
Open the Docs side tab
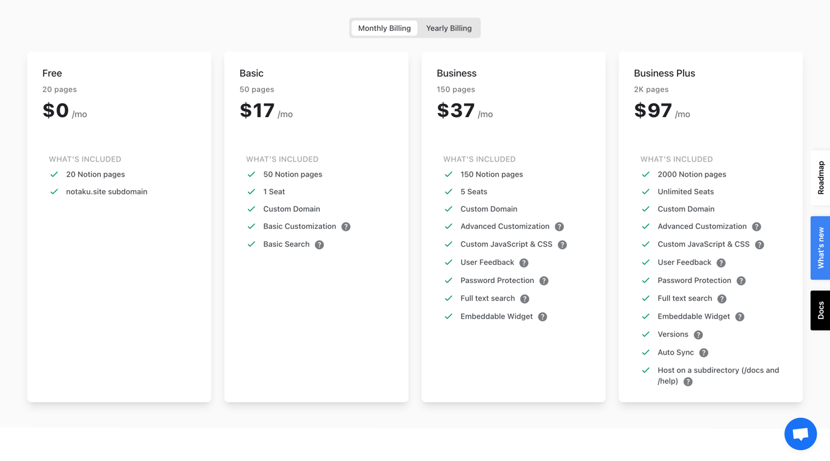tap(820, 310)
